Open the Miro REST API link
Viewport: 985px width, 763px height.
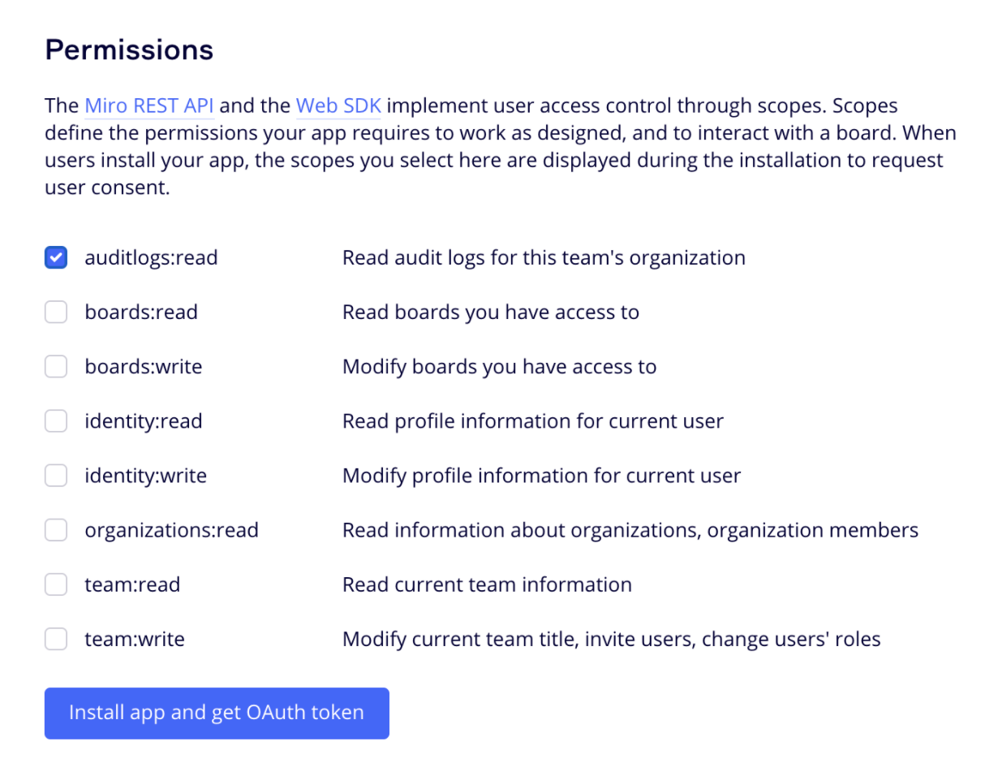tap(149, 106)
